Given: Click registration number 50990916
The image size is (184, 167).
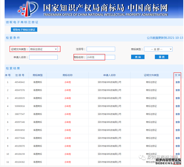Looking at the screenshot, I should tap(20, 106).
